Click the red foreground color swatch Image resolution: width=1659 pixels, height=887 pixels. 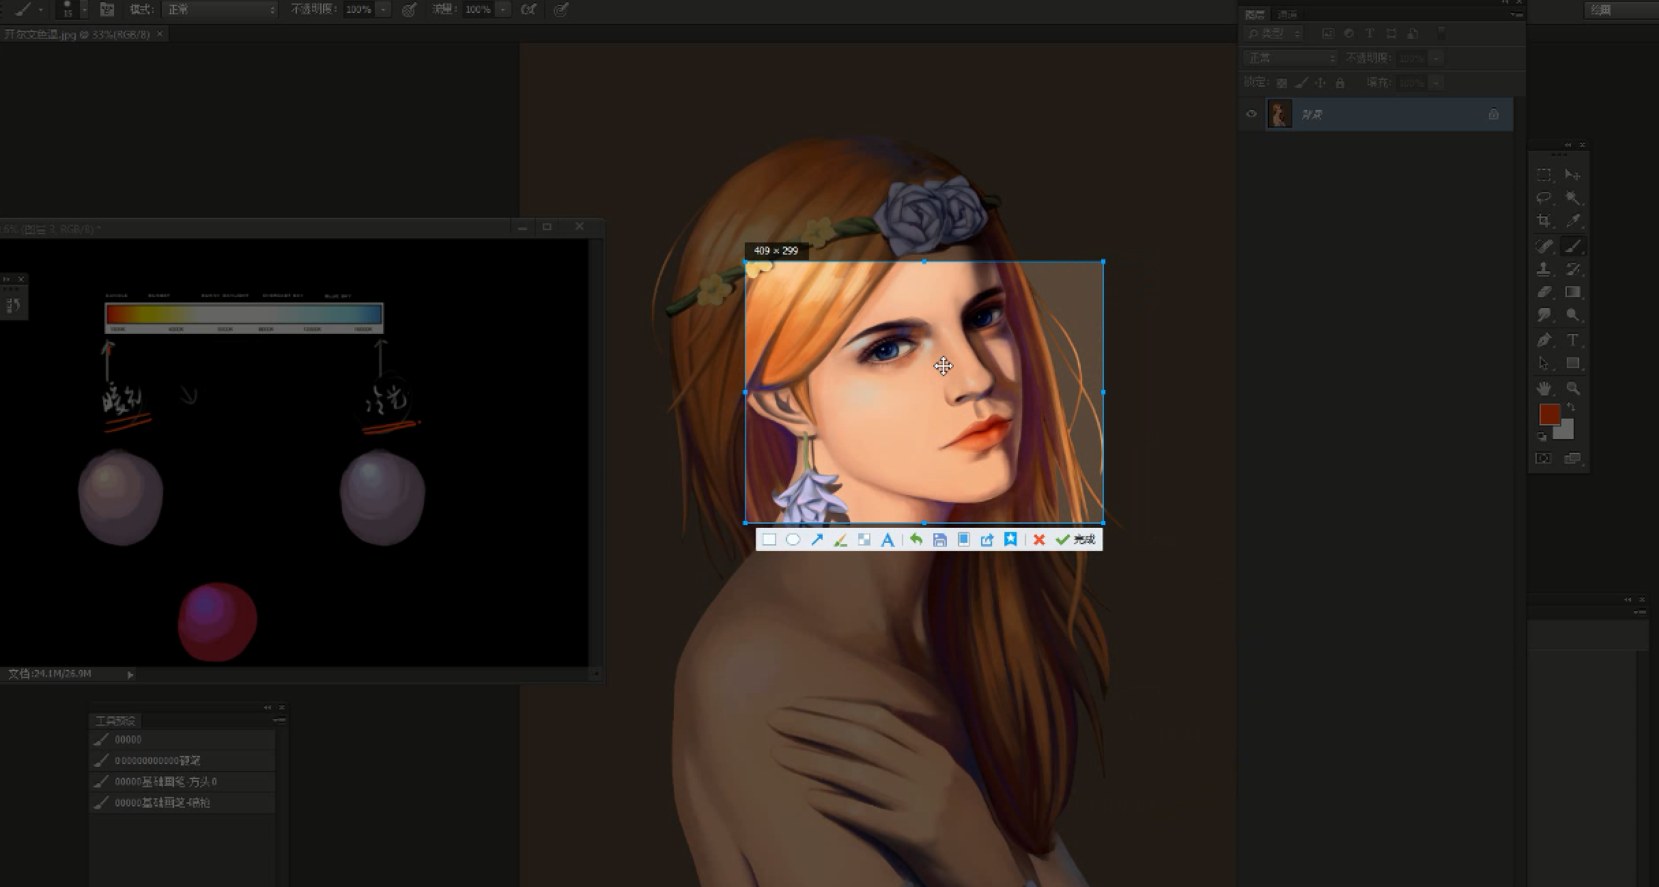[1548, 414]
